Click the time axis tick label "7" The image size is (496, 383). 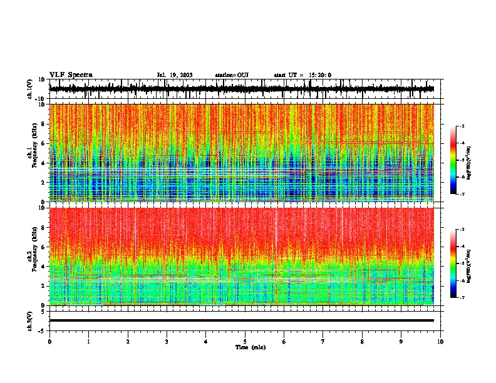(x=323, y=342)
